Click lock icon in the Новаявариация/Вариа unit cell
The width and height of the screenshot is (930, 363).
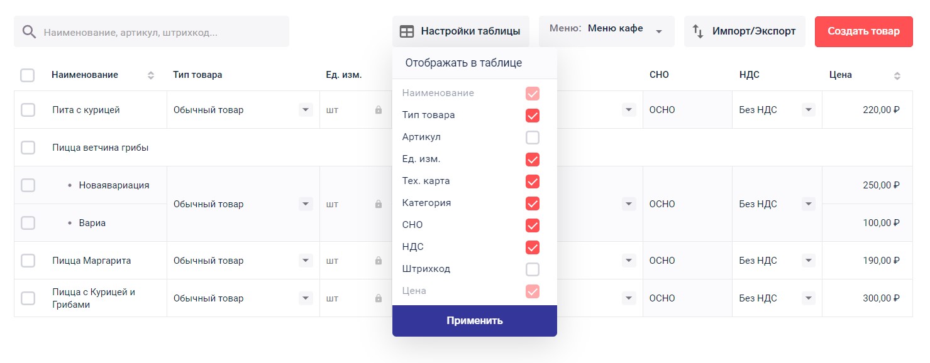379,204
